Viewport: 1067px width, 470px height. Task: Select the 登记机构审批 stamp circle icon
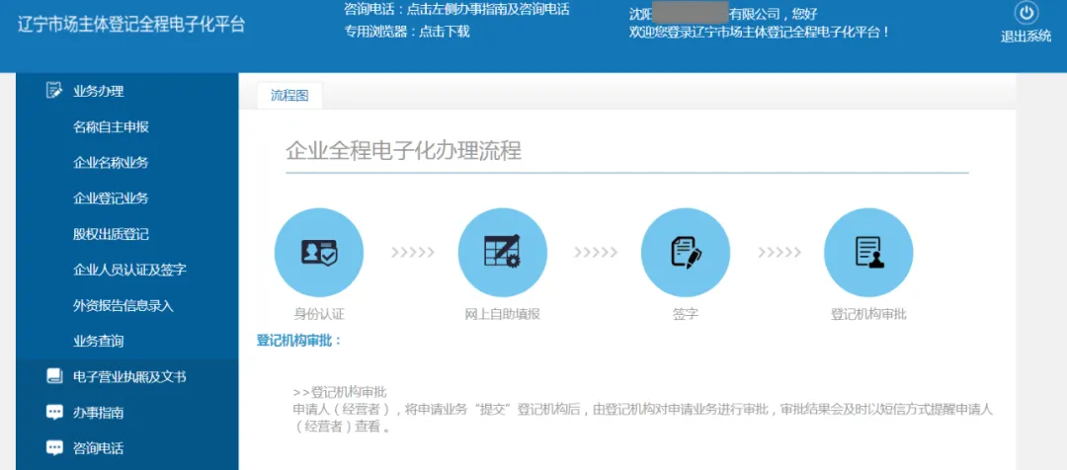pos(868,253)
